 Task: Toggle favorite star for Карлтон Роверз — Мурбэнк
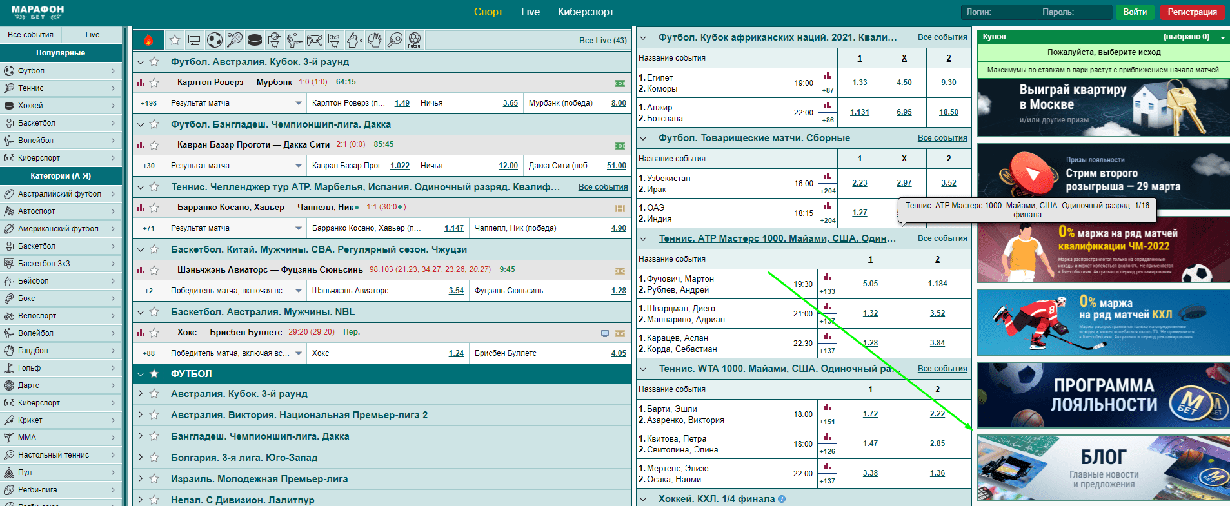tap(154, 83)
